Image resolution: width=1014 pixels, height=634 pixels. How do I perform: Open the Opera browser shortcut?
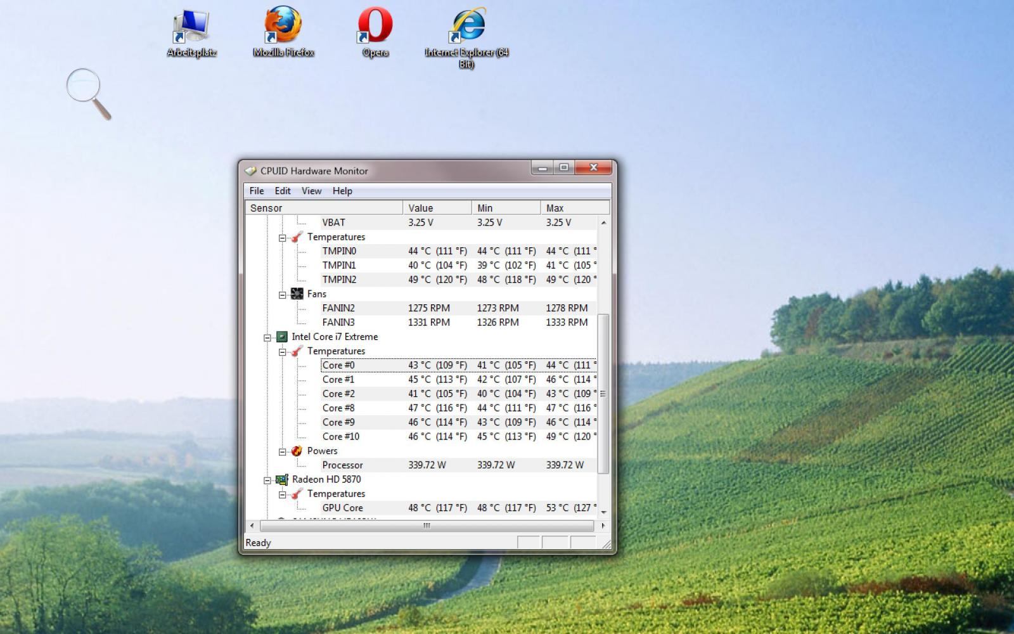[x=375, y=32]
